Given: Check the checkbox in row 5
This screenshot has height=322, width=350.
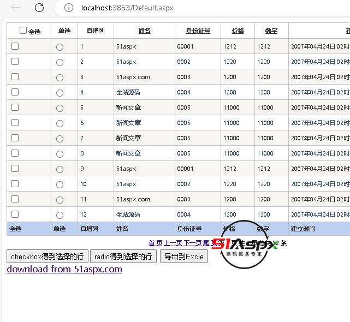Looking at the screenshot, I should click(x=15, y=108).
